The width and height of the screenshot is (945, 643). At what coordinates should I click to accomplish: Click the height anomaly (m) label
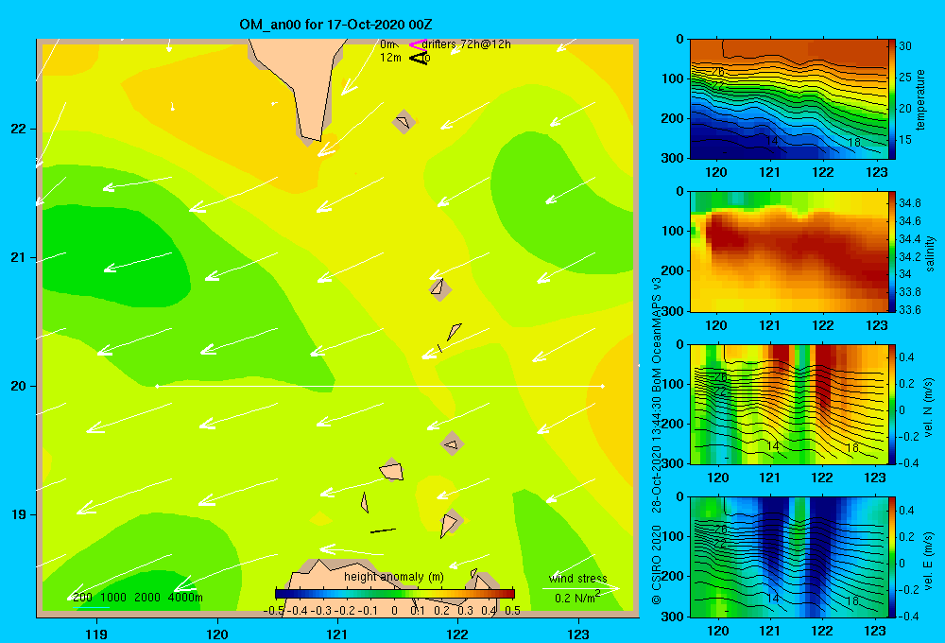393,577
